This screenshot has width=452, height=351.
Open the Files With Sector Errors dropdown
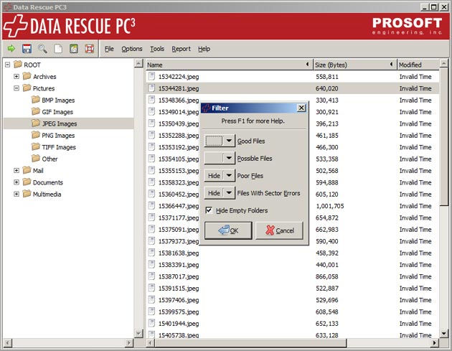229,193
